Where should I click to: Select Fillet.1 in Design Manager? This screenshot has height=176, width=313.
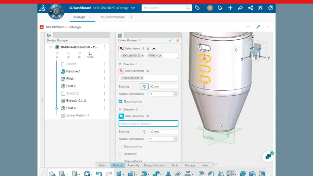pyautogui.click(x=71, y=79)
